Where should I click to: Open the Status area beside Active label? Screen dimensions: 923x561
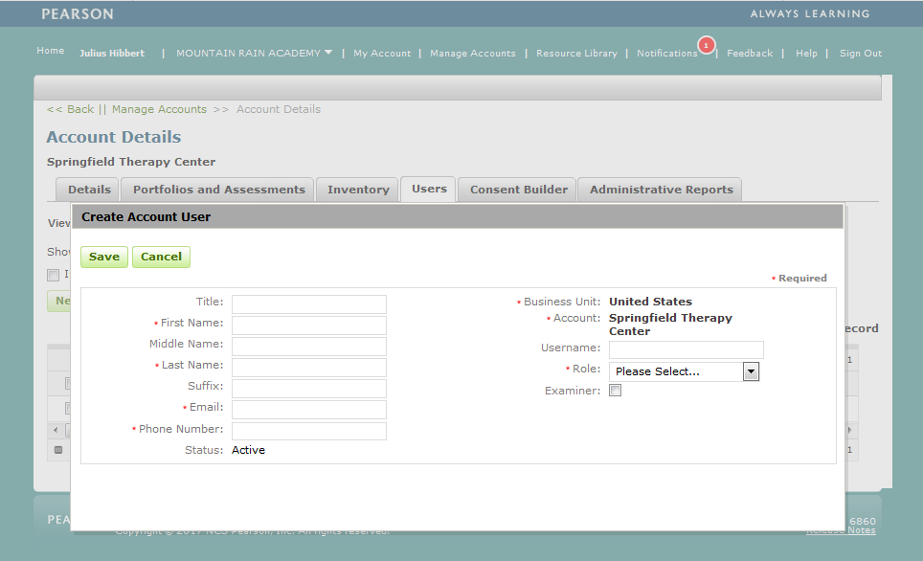[248, 449]
